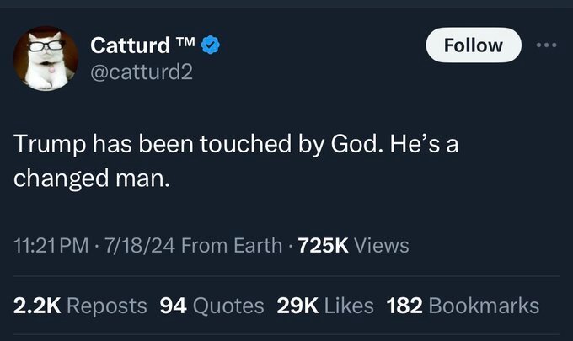Image resolution: width=573 pixels, height=341 pixels.
Task: Click the Catturd display name
Action: [129, 45]
